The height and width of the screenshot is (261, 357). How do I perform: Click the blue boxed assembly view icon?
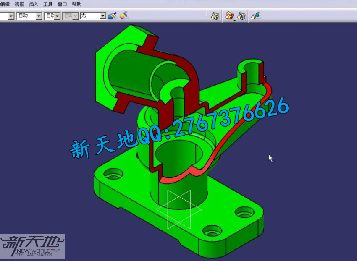[x=241, y=16]
